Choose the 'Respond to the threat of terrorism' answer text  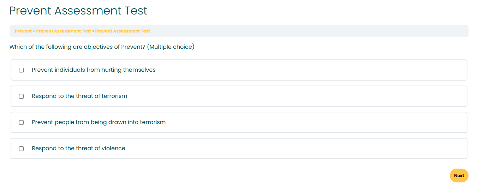pyautogui.click(x=79, y=96)
